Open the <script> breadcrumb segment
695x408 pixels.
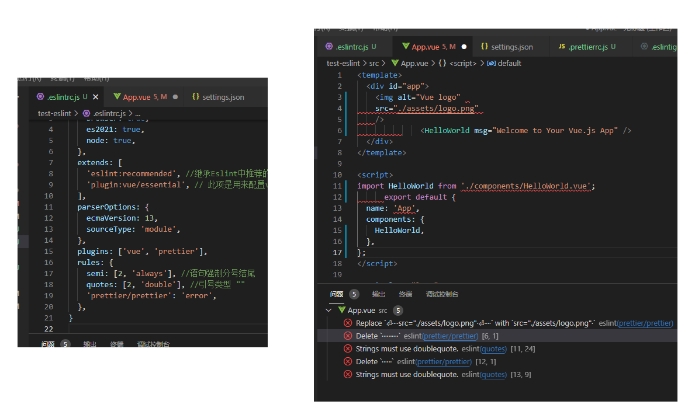462,63
